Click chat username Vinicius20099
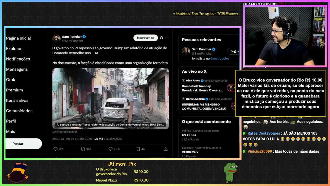The height and width of the screenshot is (186, 330). (260, 151)
